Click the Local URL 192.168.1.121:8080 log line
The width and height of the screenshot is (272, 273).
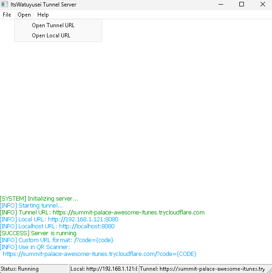coord(59,220)
